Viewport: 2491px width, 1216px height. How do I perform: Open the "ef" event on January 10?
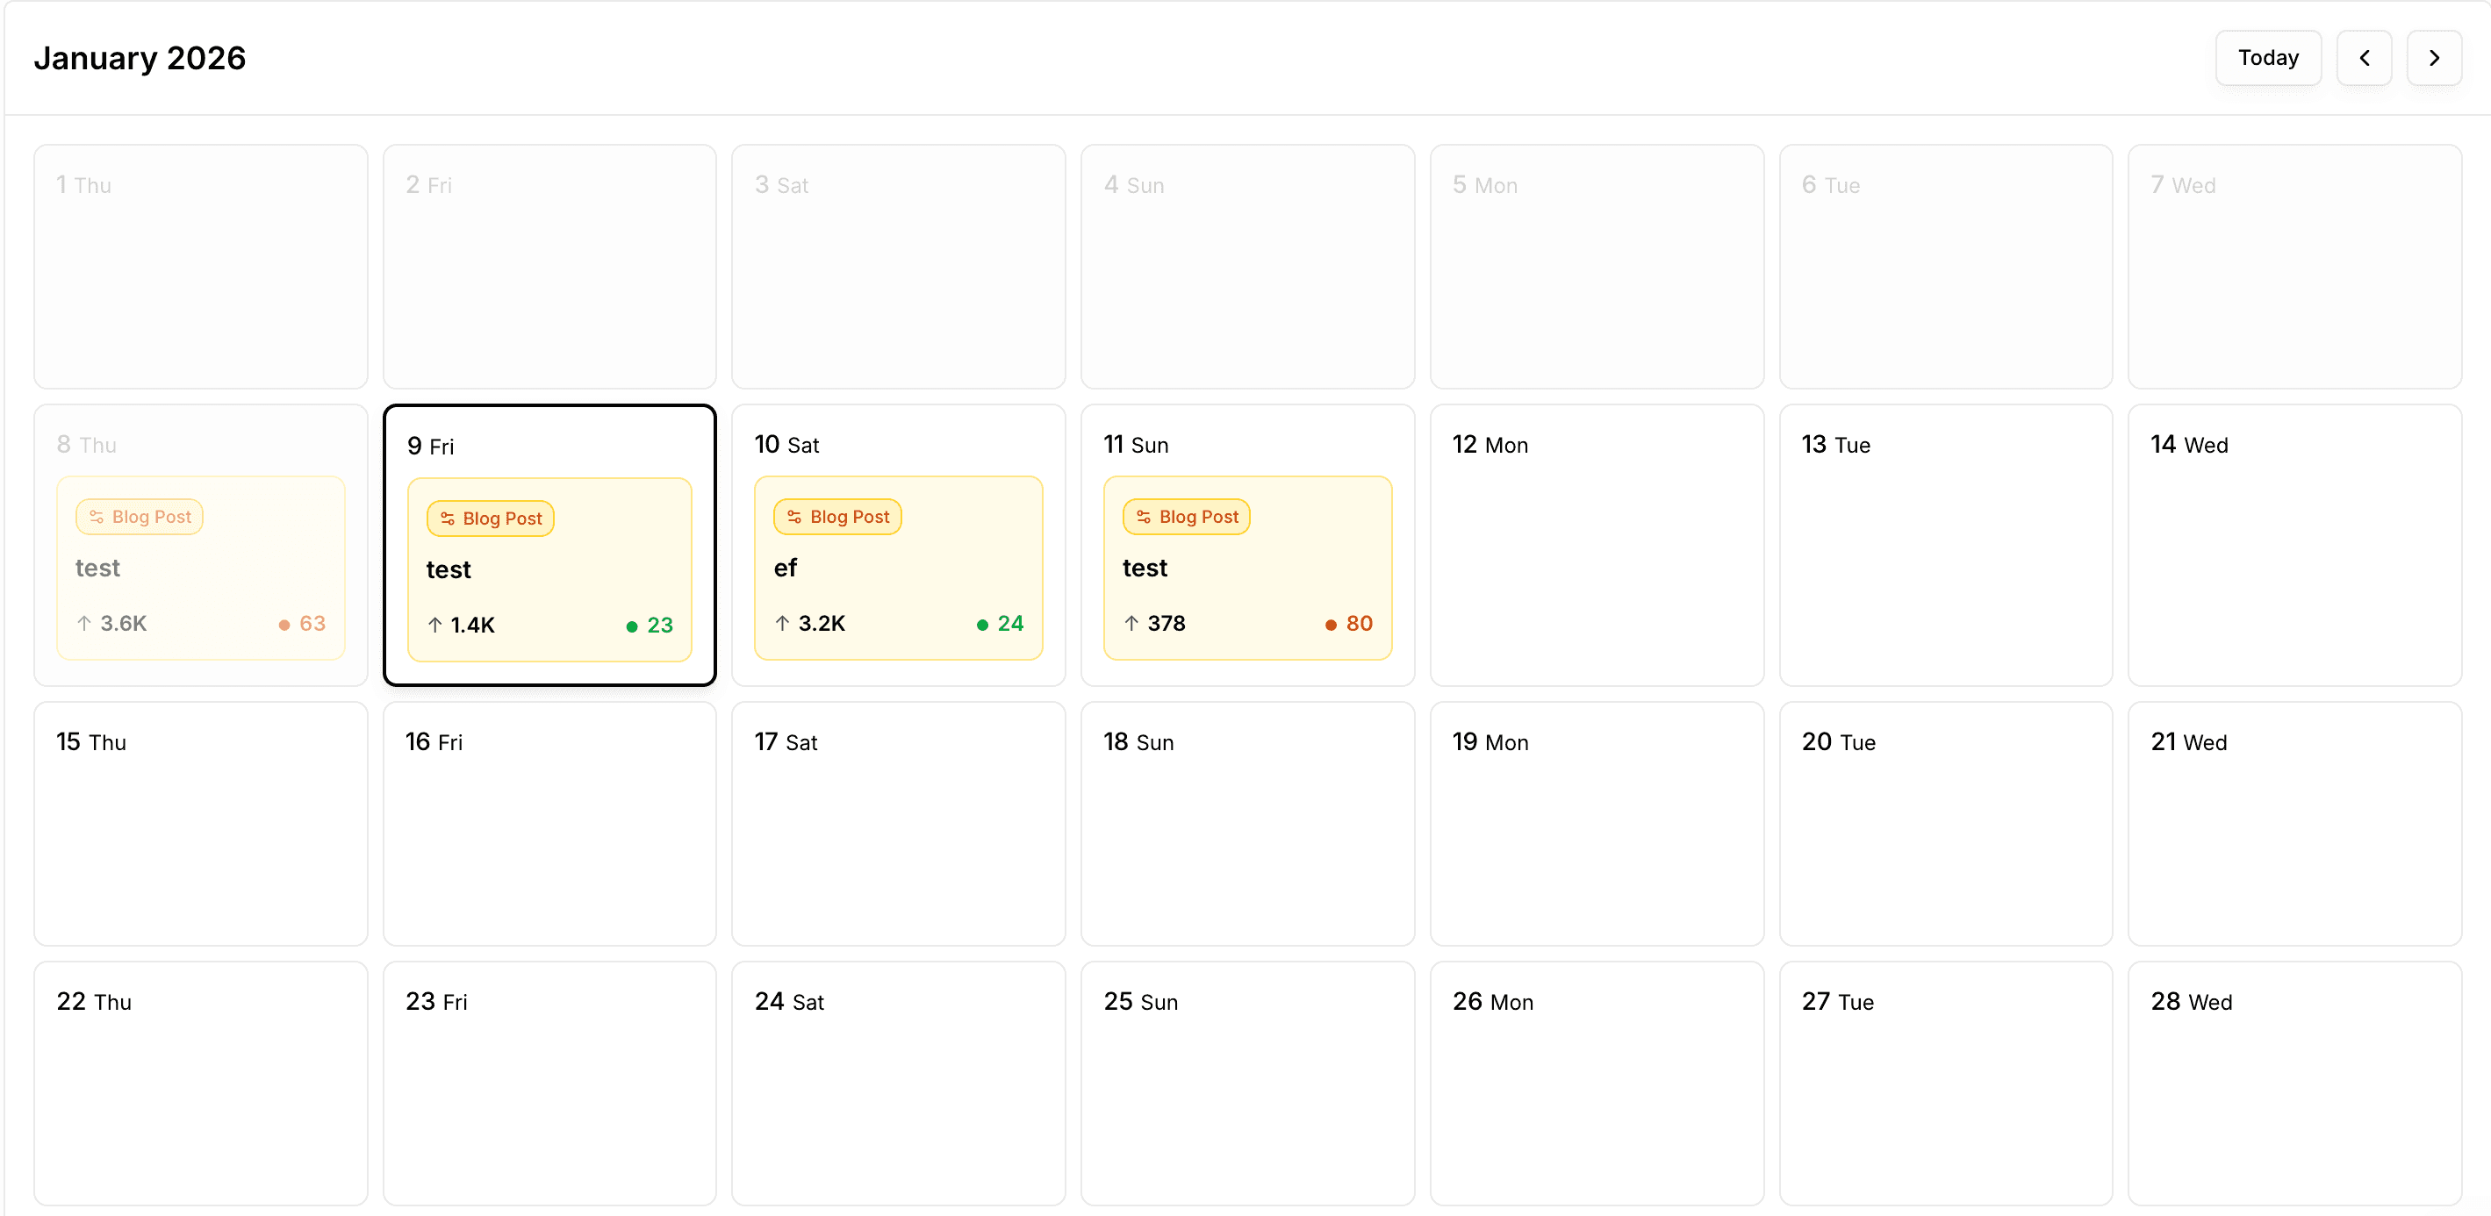coord(897,569)
